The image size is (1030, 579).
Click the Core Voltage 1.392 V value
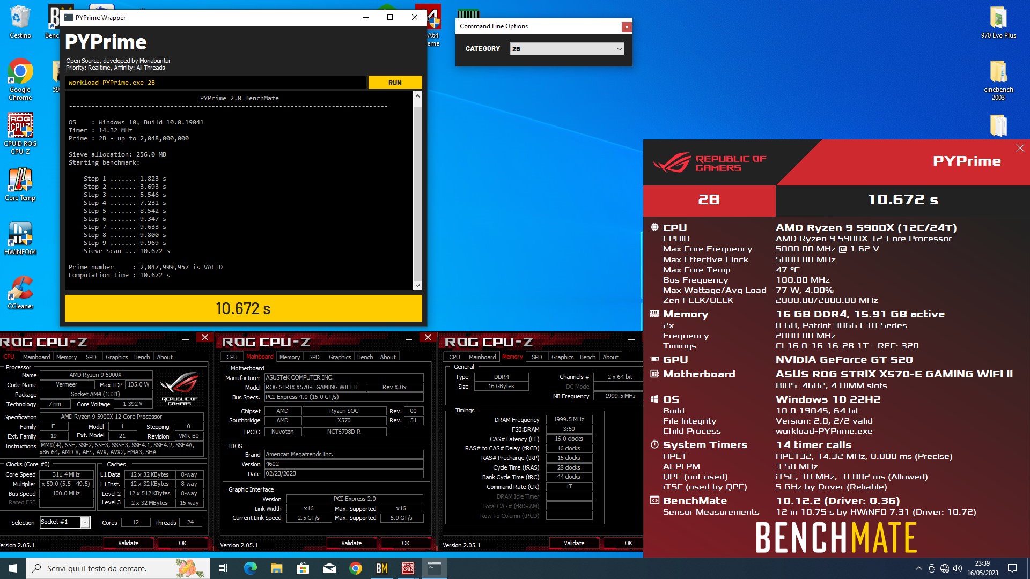pos(133,404)
